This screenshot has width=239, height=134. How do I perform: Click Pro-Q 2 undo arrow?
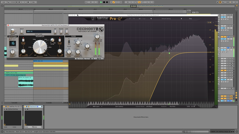130,19
